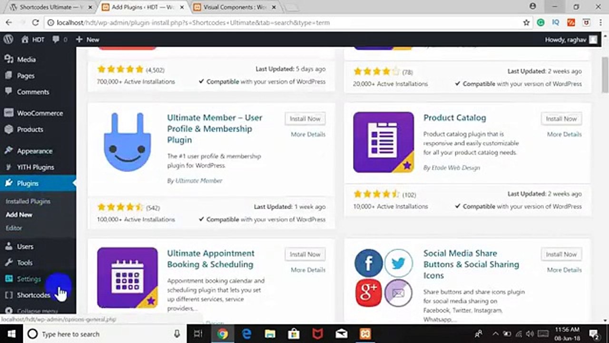Open the Product Catalog title link
Viewport: 609px width, 343px height.
pos(455,118)
